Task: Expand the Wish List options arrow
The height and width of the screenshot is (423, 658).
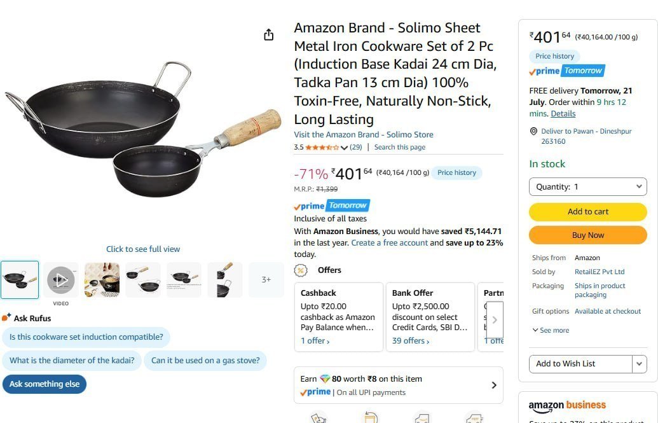Action: point(639,364)
